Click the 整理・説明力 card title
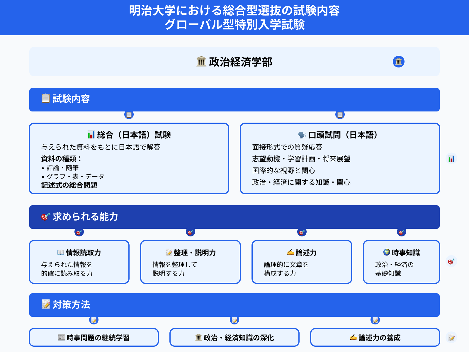 pos(195,253)
